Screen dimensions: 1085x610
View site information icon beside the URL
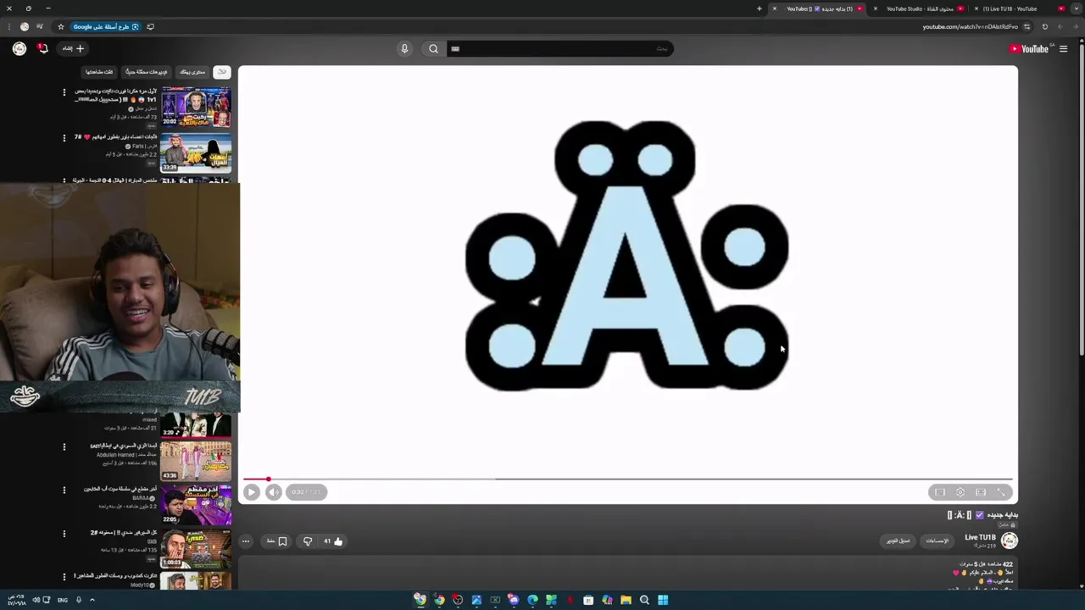[1027, 26]
